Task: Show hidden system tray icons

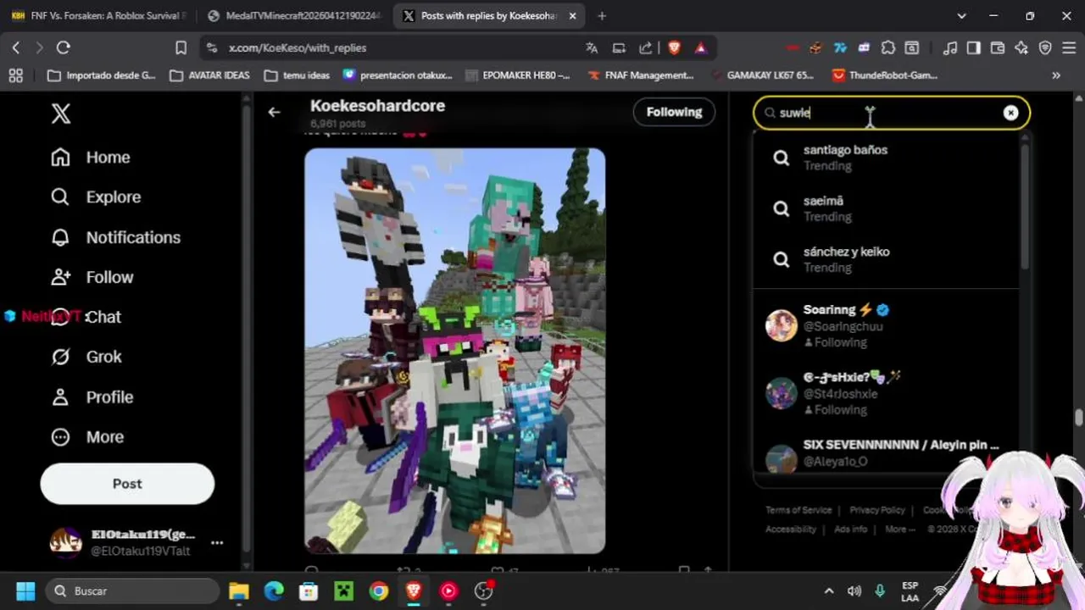Action: click(x=829, y=591)
